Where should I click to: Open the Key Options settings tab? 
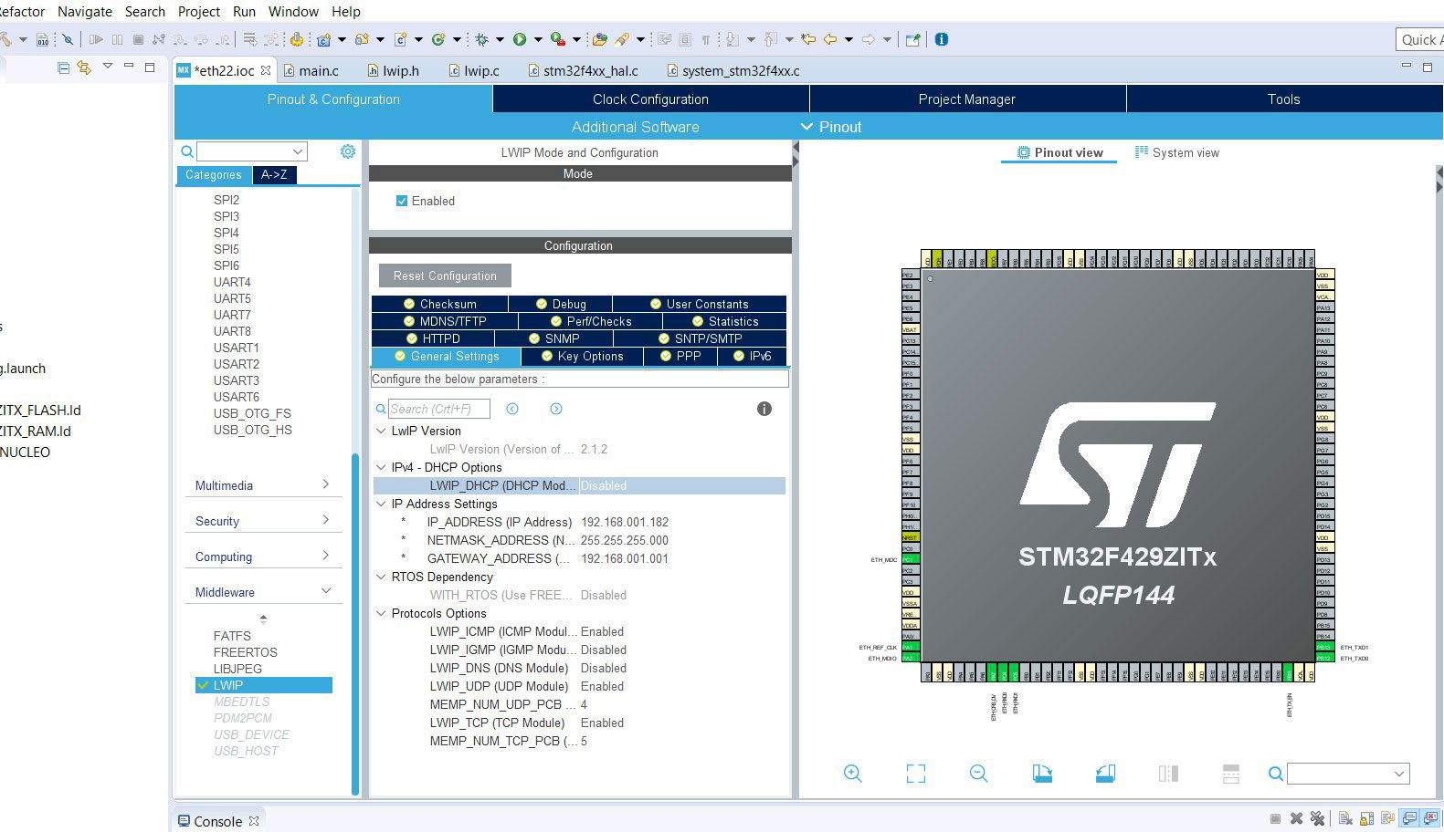(x=582, y=356)
